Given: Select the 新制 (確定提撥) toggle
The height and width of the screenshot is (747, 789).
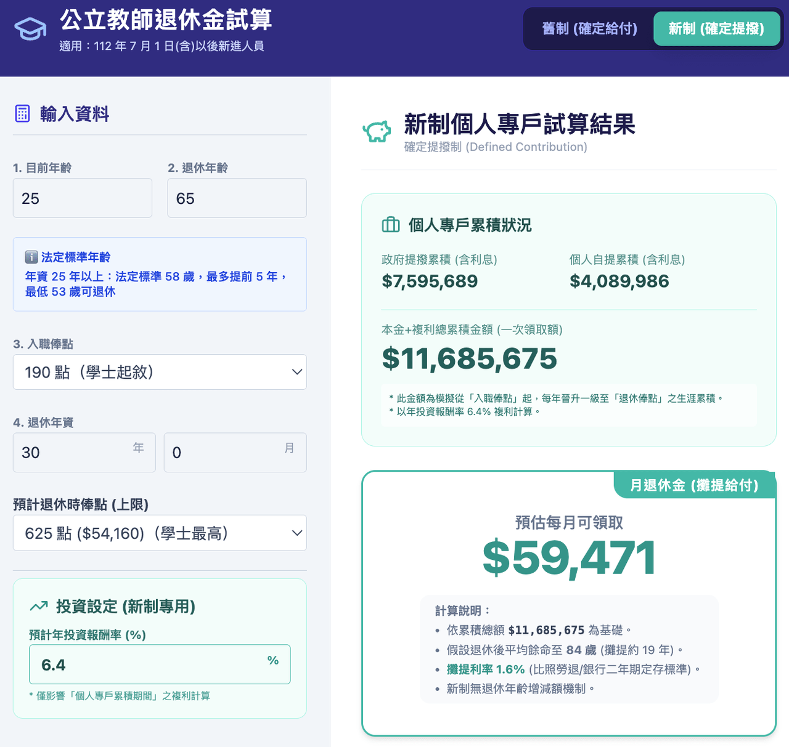Looking at the screenshot, I should click(x=716, y=28).
